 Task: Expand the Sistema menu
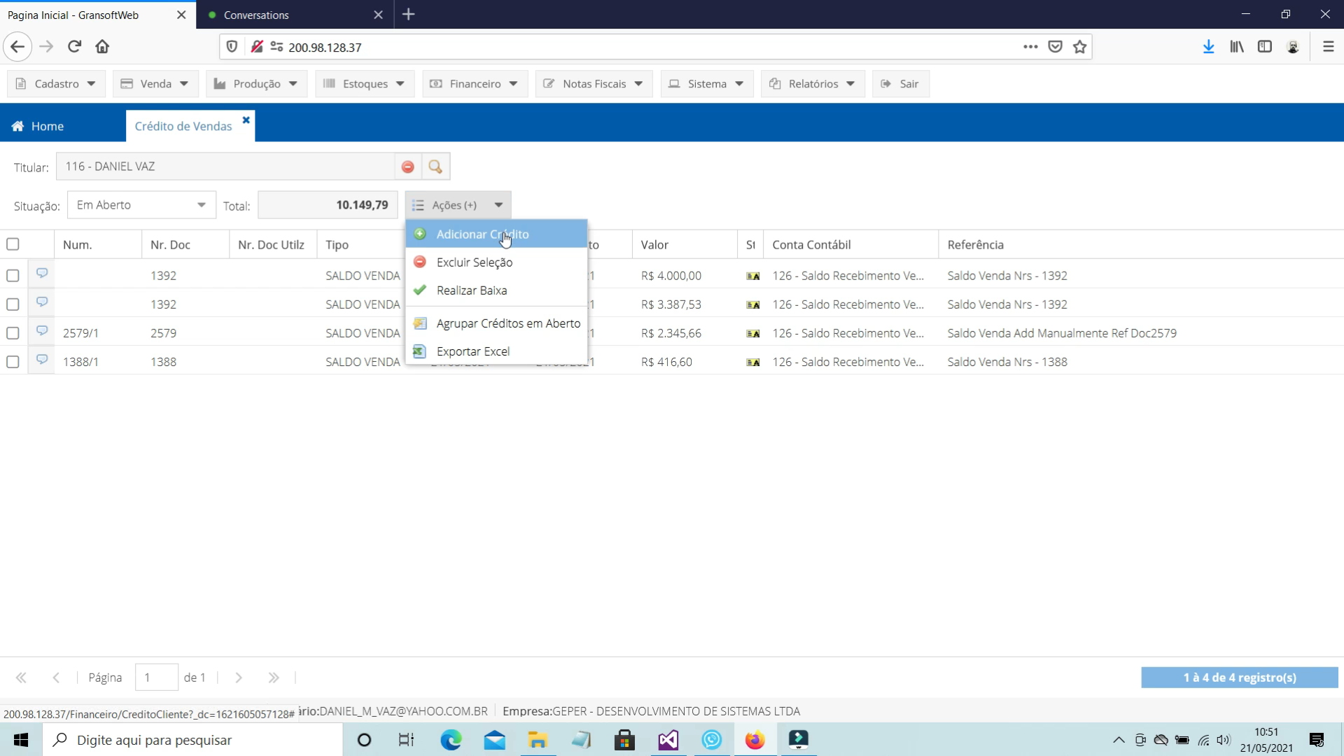(x=707, y=84)
